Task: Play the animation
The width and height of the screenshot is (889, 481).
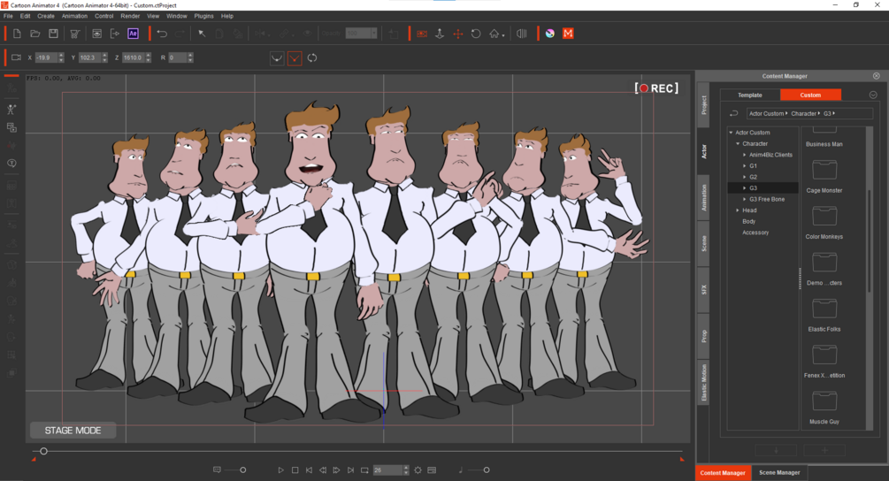Action: (280, 470)
